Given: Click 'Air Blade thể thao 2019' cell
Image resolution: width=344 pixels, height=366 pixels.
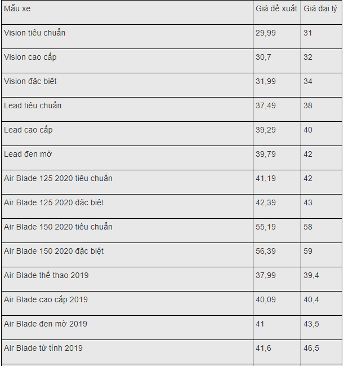Looking at the screenshot, I should pyautogui.click(x=127, y=279).
